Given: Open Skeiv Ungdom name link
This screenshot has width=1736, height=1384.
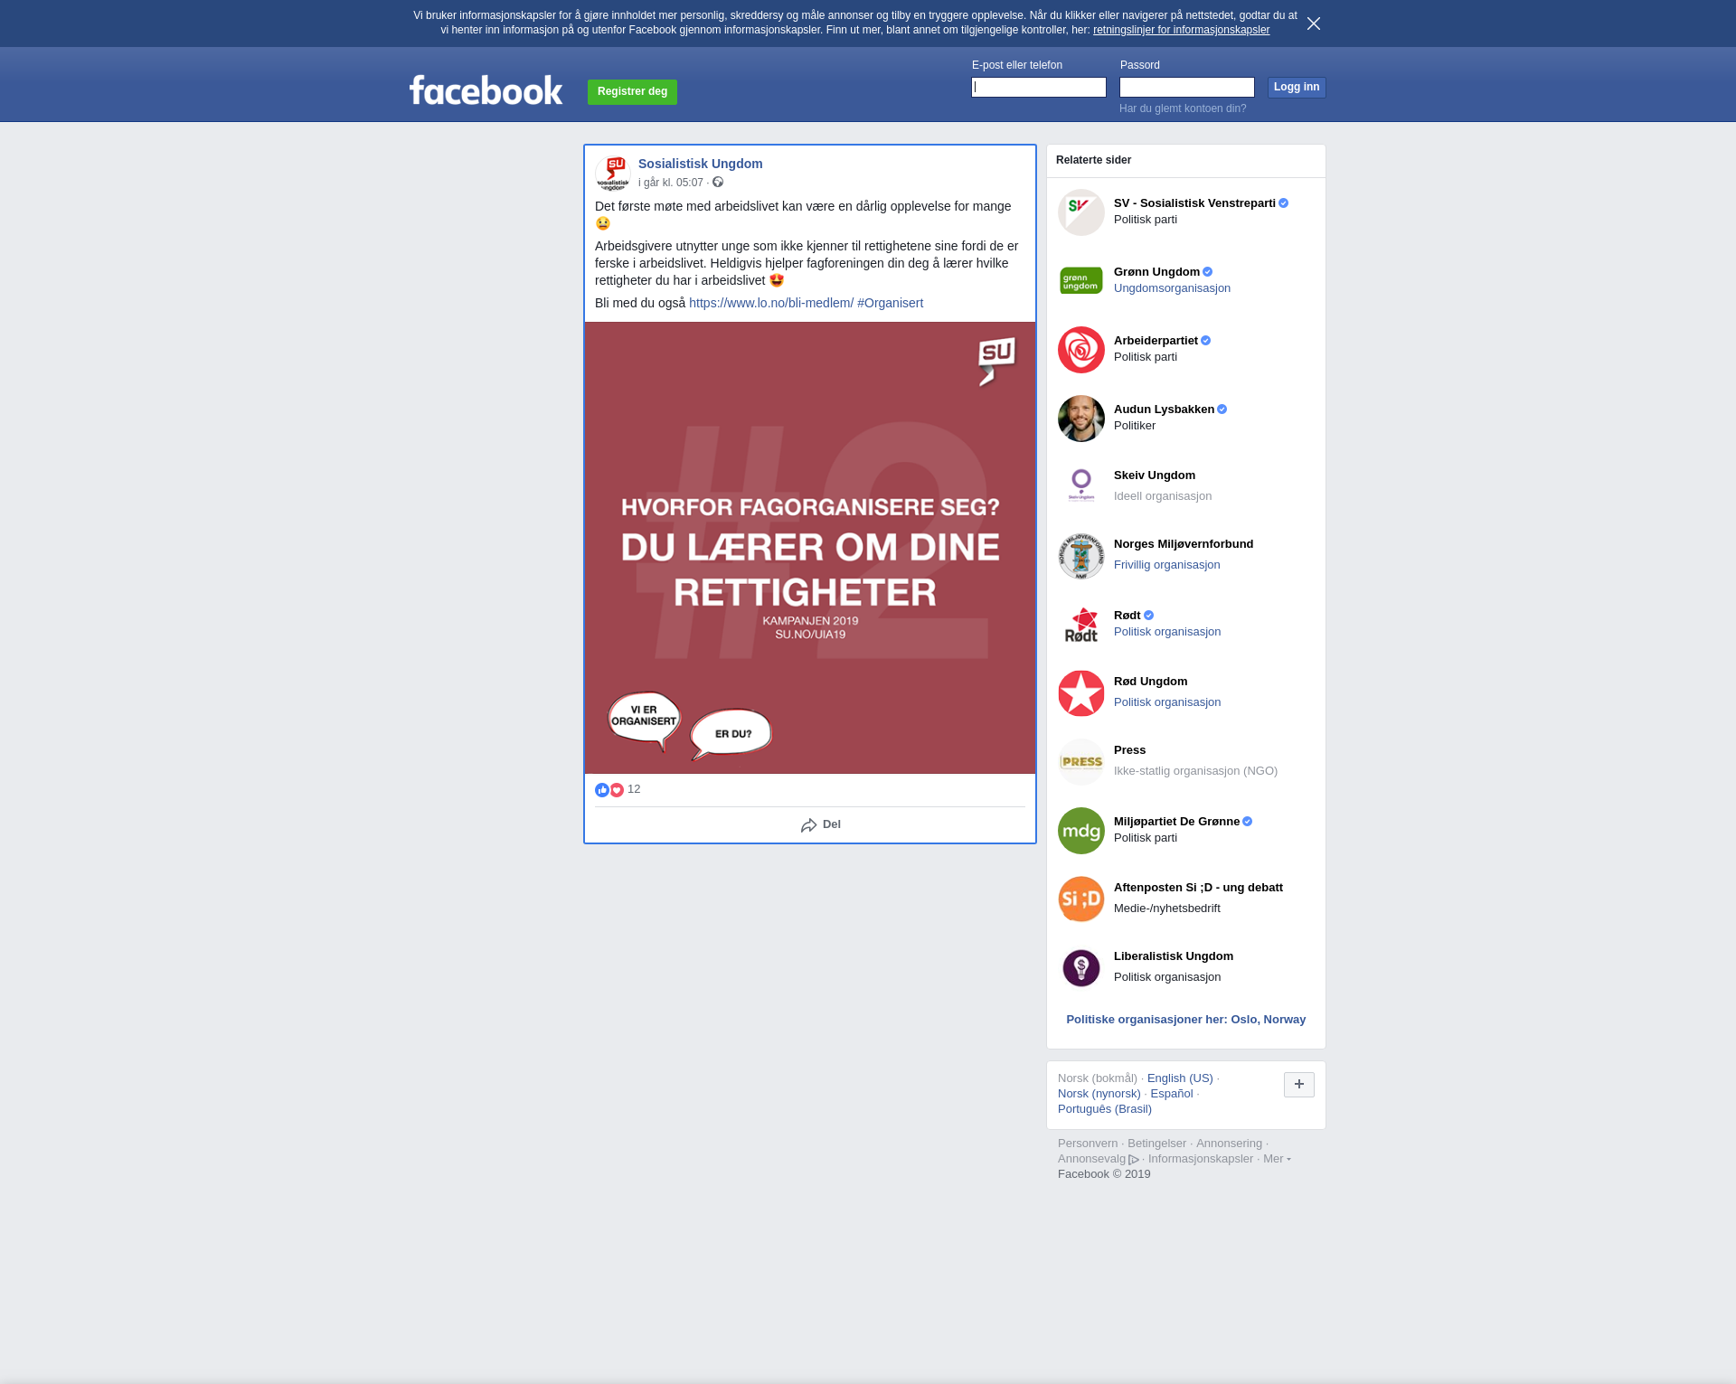Looking at the screenshot, I should pos(1155,475).
